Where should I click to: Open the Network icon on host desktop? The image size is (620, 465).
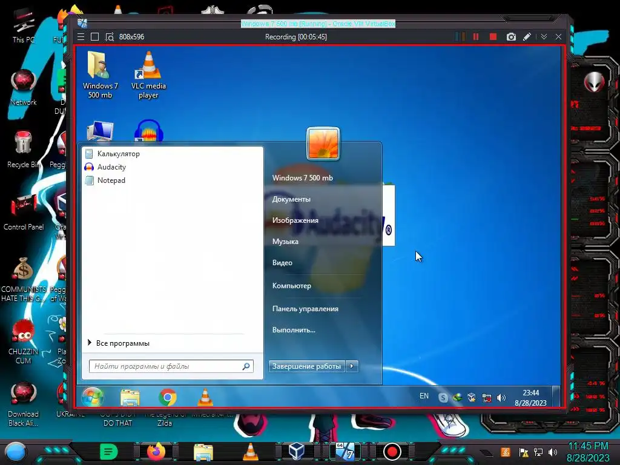point(24,87)
